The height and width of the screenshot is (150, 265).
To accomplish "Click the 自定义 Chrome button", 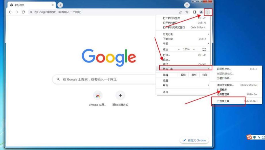I will pos(194,140).
